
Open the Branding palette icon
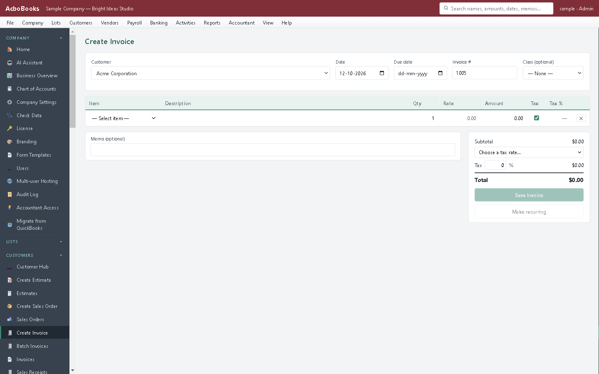coord(10,142)
